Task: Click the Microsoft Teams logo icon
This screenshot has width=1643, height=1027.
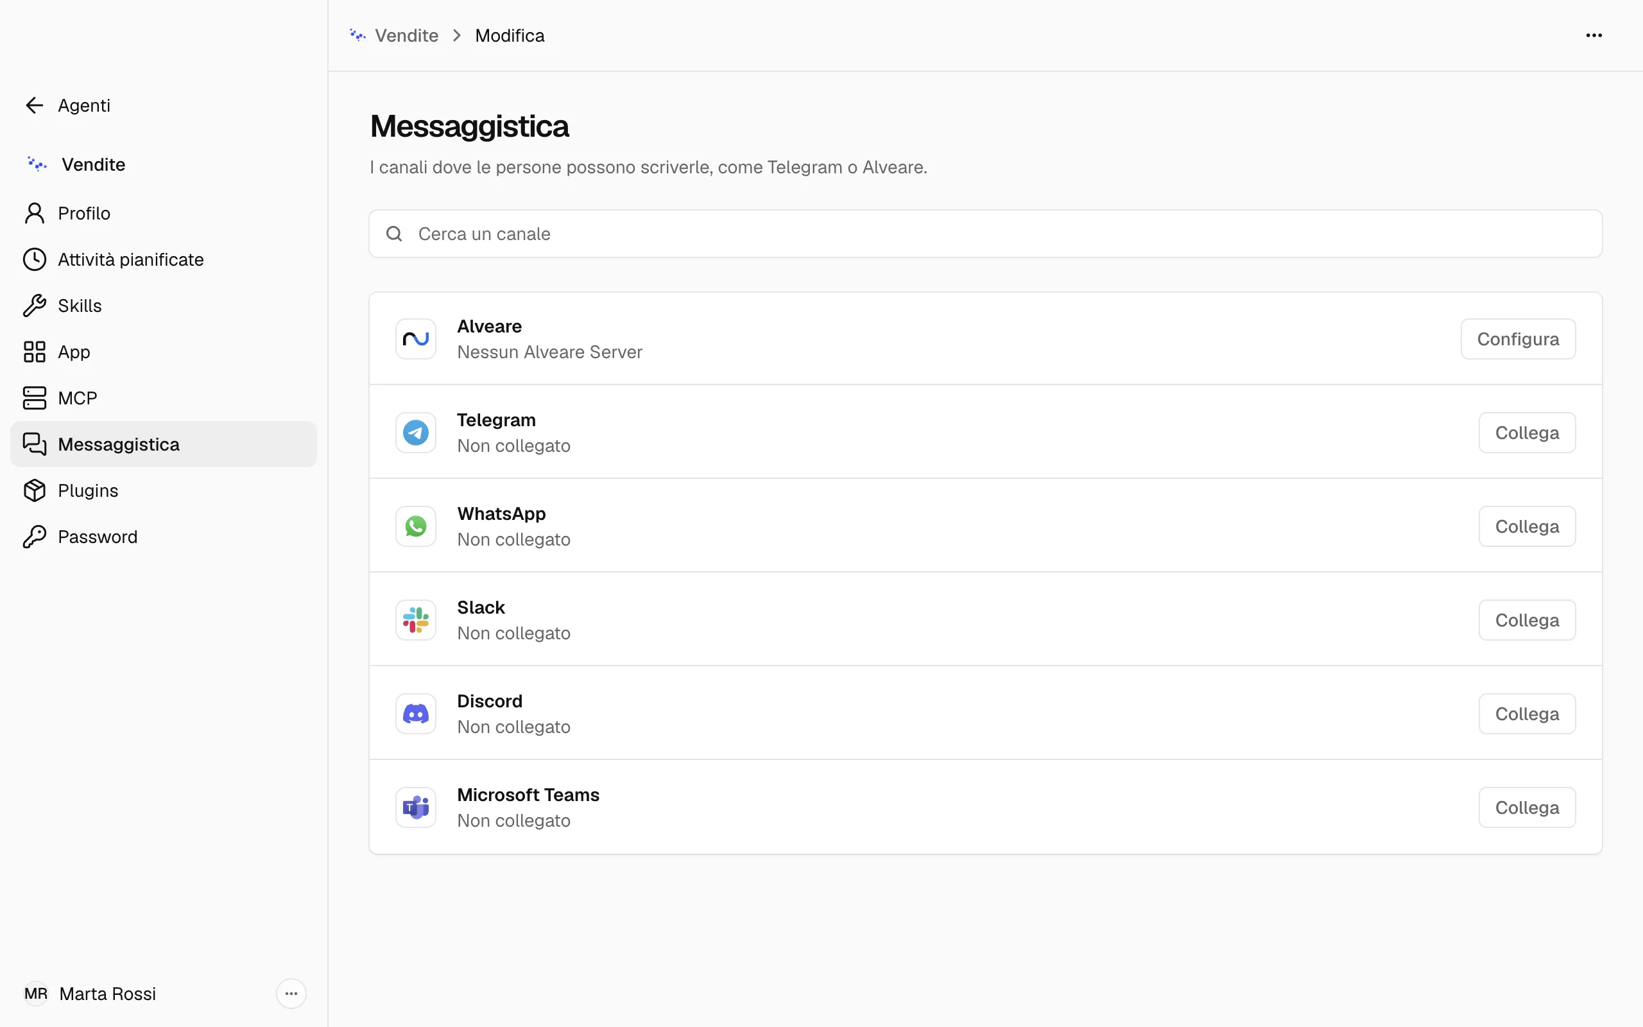Action: click(x=415, y=807)
